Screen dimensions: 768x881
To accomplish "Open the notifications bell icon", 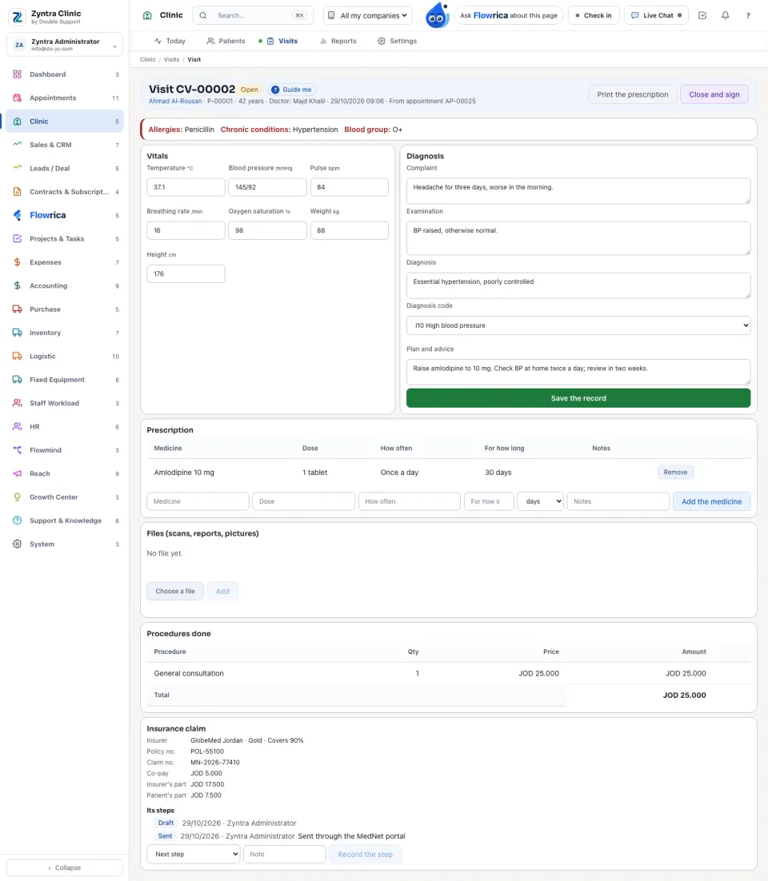I will (x=726, y=15).
